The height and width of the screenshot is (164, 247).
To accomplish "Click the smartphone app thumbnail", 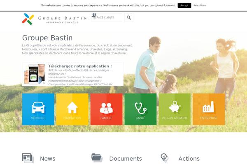I will tap(34, 74).
